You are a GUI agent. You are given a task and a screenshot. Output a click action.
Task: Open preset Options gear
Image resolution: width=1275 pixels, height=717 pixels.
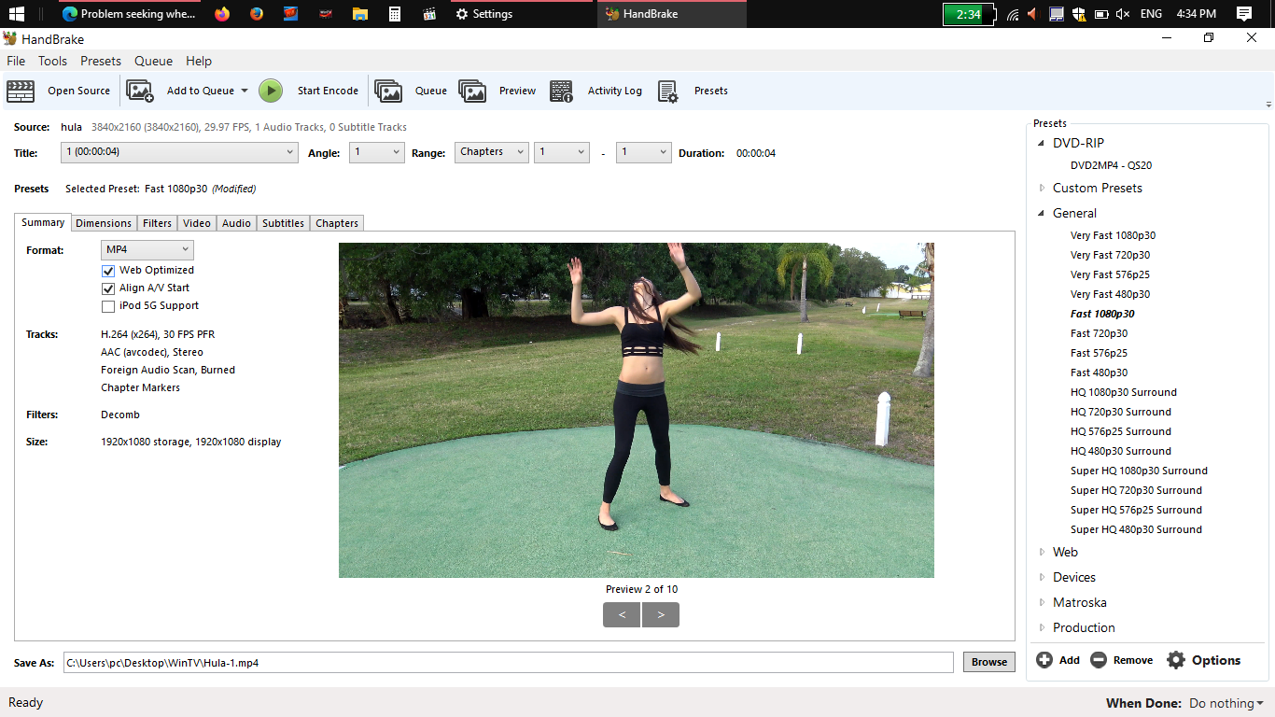point(1176,660)
